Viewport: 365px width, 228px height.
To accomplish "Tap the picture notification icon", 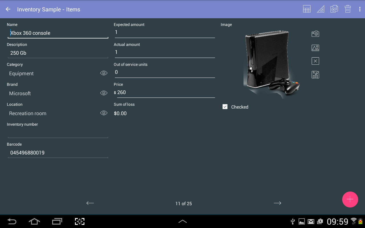I will (302, 221).
